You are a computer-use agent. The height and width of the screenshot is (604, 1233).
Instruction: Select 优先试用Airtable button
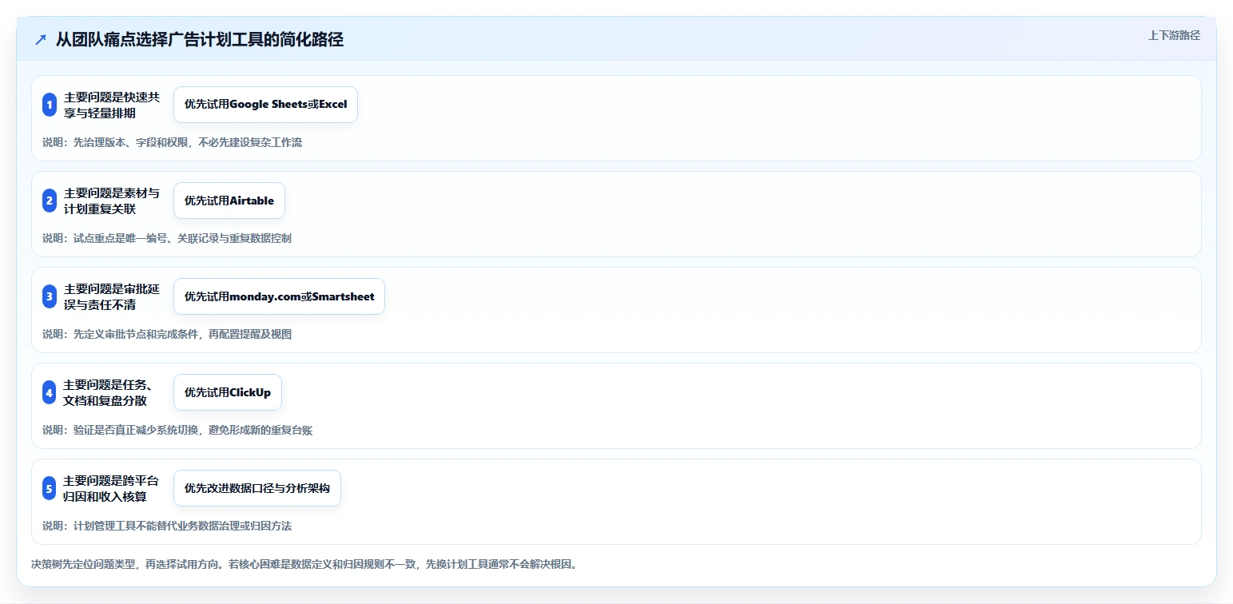(229, 201)
